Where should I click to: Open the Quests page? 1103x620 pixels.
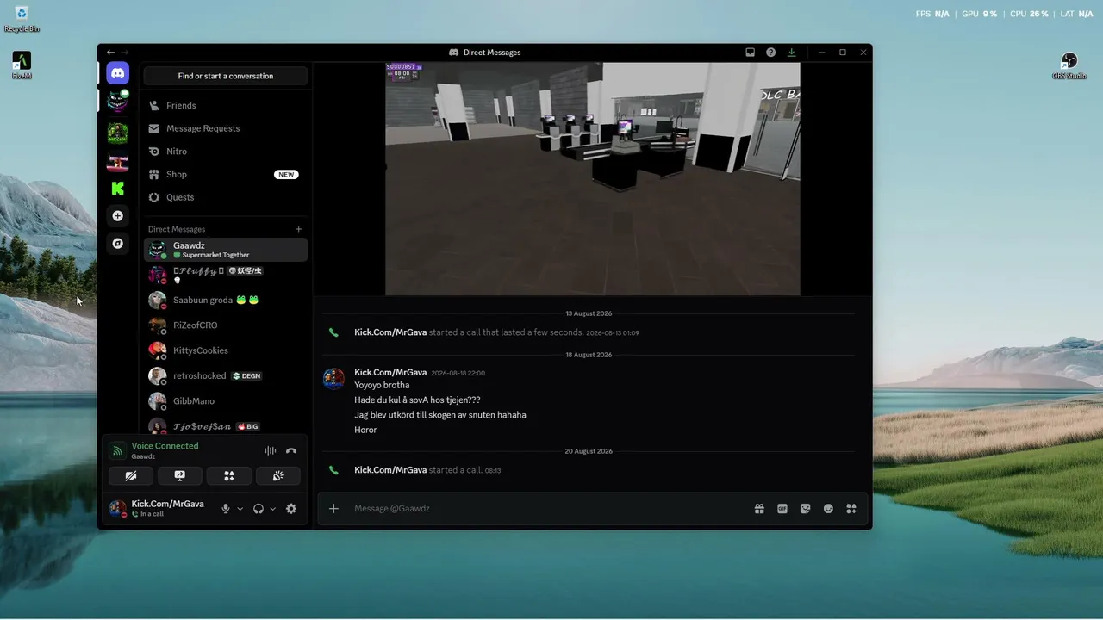point(226,197)
